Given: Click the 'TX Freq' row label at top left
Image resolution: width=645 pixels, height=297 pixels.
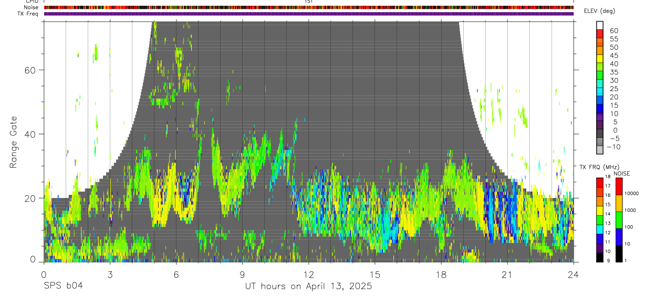Looking at the screenshot, I should [x=28, y=14].
